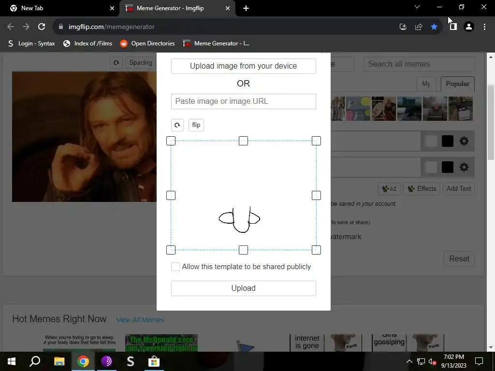
Task: Open the second text box's gear settings
Action: point(464,167)
